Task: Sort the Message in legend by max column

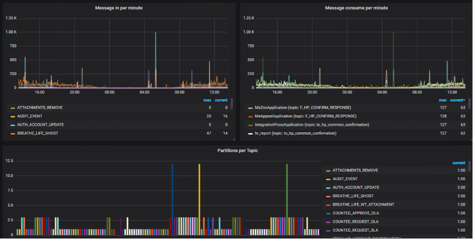Action: (207, 100)
